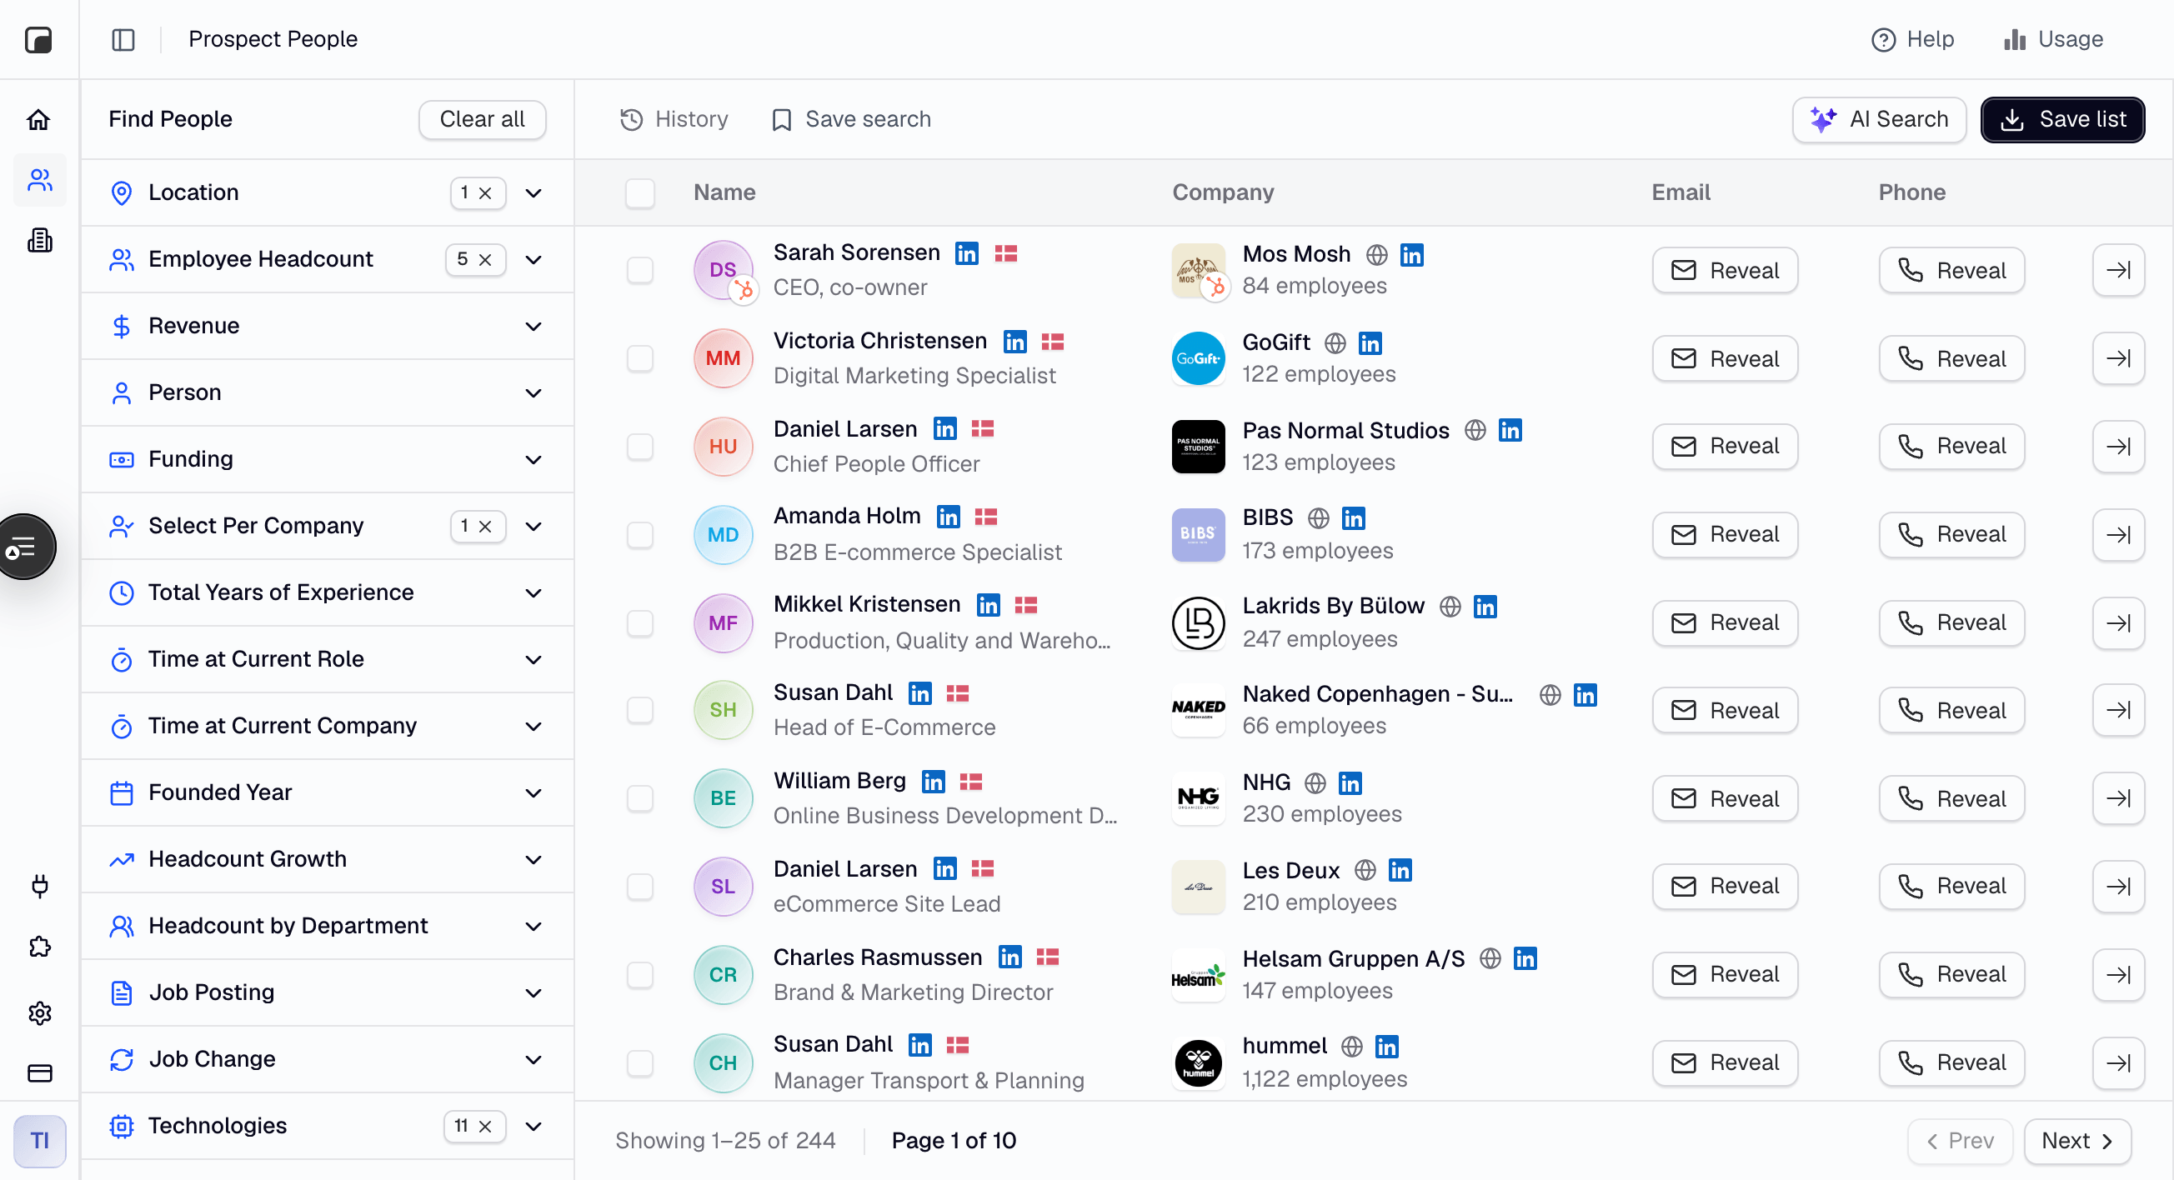The height and width of the screenshot is (1180, 2174).
Task: Open hummel company LinkedIn icon
Action: [1386, 1047]
